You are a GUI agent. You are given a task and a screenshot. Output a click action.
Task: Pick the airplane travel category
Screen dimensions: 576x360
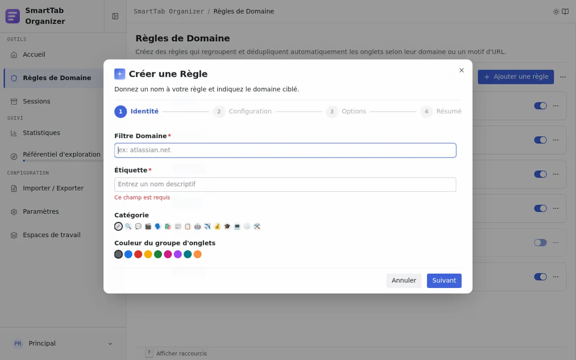click(x=207, y=226)
